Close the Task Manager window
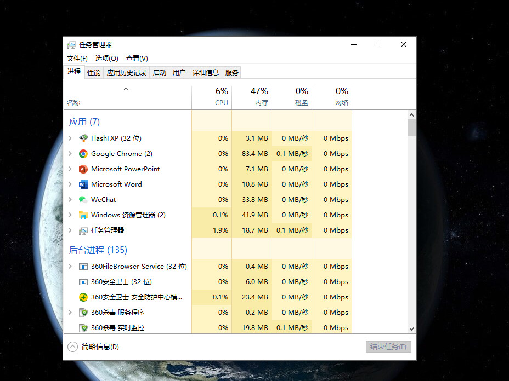Screen dimensions: 509x381 [404, 45]
